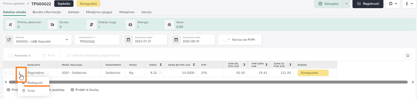Viewport: 417px width, 99px height.
Task: Click the Atsargos inventory icon
Action: coord(130,24)
